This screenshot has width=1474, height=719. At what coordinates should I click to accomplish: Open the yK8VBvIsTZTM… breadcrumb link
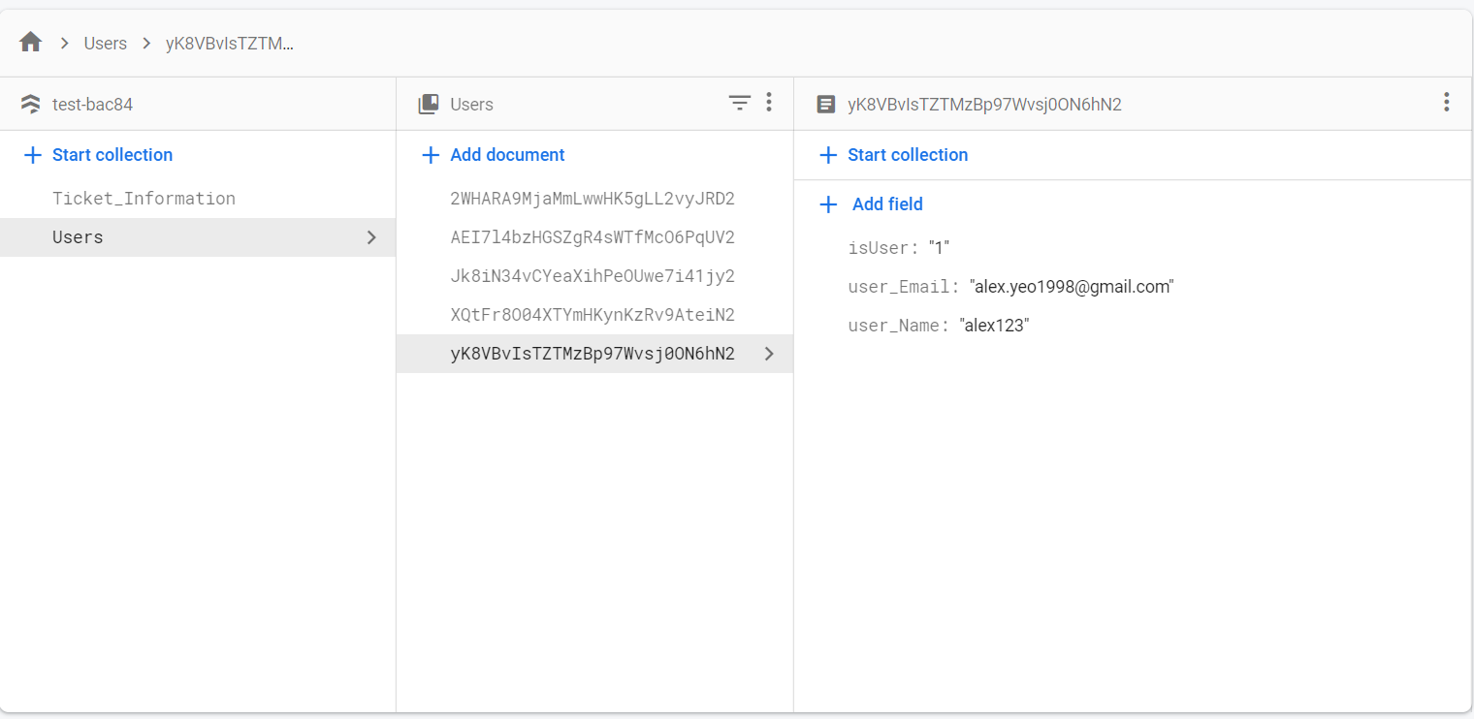pos(230,44)
